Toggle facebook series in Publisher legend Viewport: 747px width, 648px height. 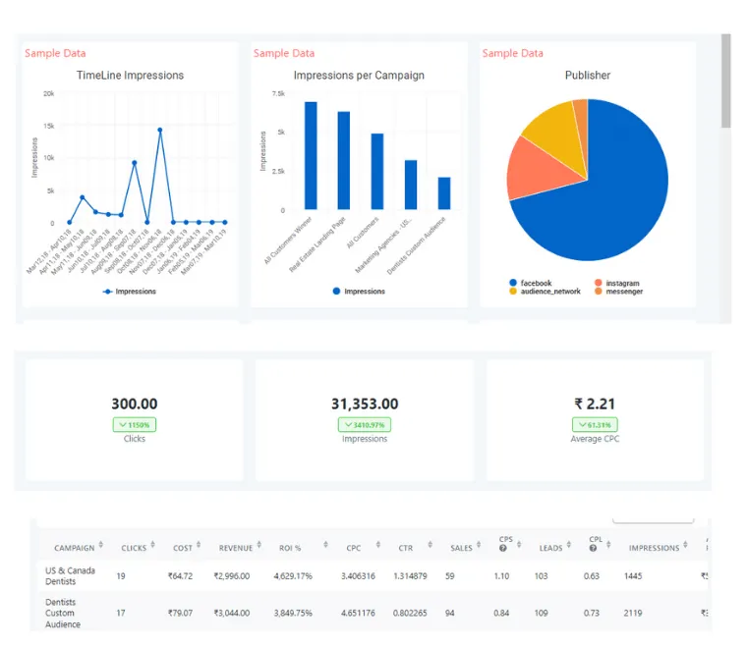pos(530,283)
